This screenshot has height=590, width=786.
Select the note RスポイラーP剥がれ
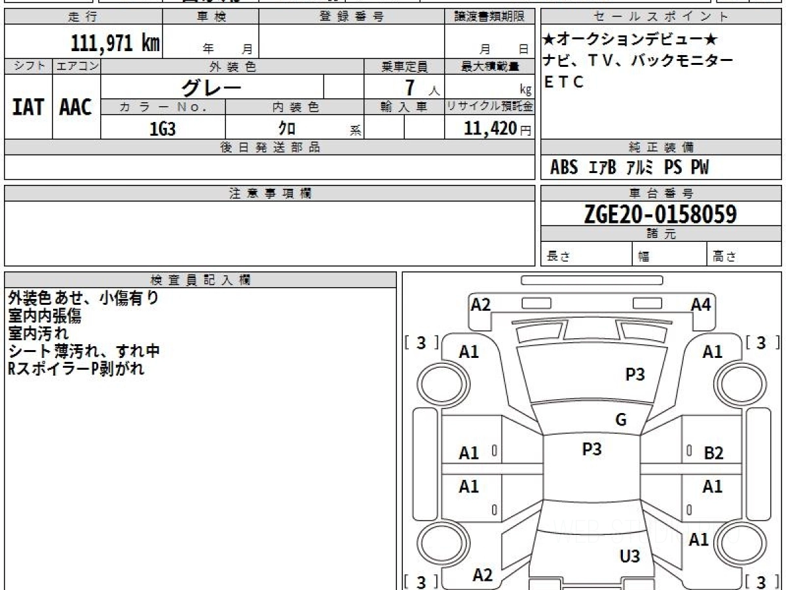click(x=76, y=369)
